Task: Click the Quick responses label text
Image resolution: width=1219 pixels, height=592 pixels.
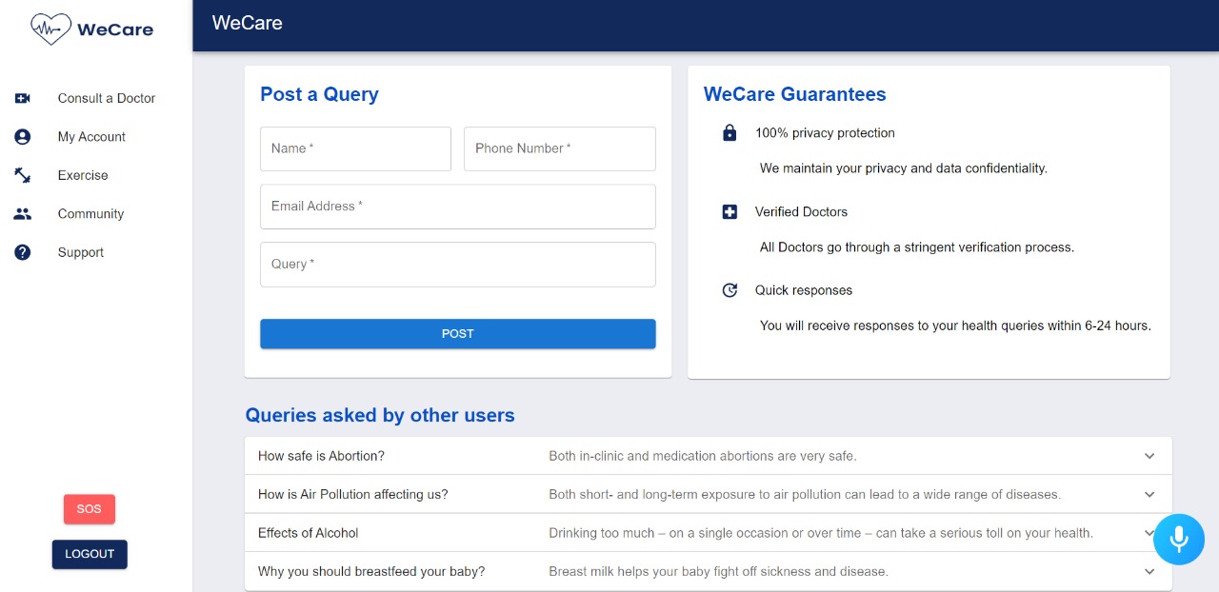Action: tap(804, 290)
